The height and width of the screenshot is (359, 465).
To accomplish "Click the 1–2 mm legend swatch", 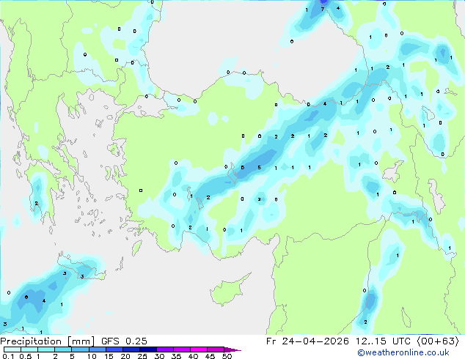I will pos(46,349).
